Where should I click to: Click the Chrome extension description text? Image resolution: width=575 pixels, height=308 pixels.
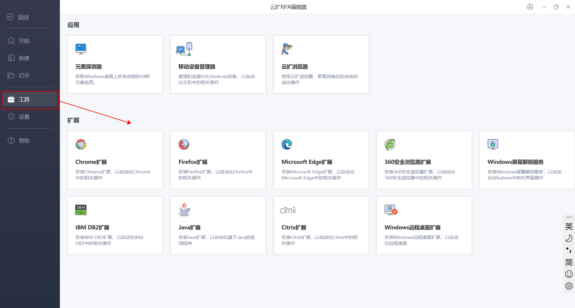[x=113, y=175]
